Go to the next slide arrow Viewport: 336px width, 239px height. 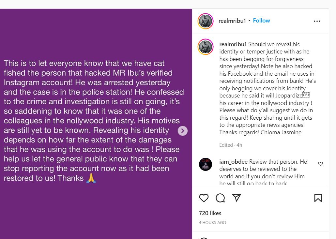(x=183, y=131)
